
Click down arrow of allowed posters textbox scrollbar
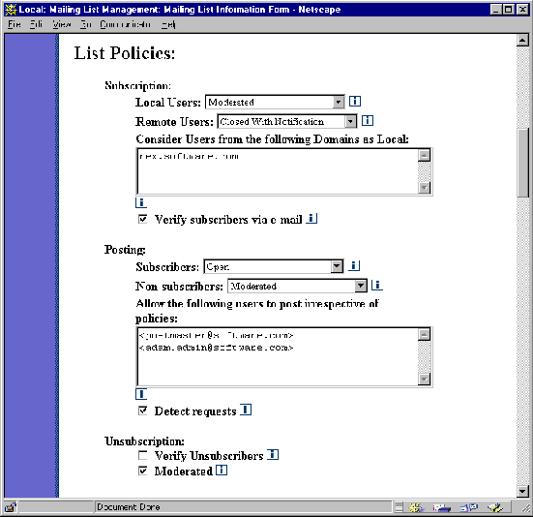coord(424,379)
